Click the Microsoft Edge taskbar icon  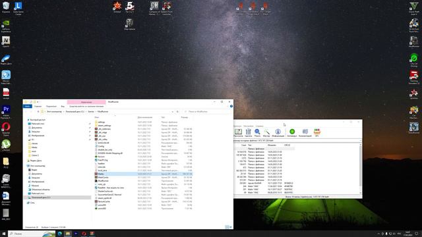60,234
